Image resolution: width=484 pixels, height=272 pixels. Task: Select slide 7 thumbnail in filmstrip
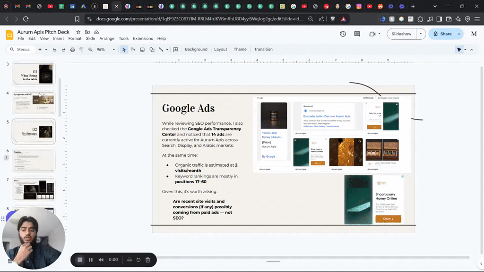coord(34,189)
